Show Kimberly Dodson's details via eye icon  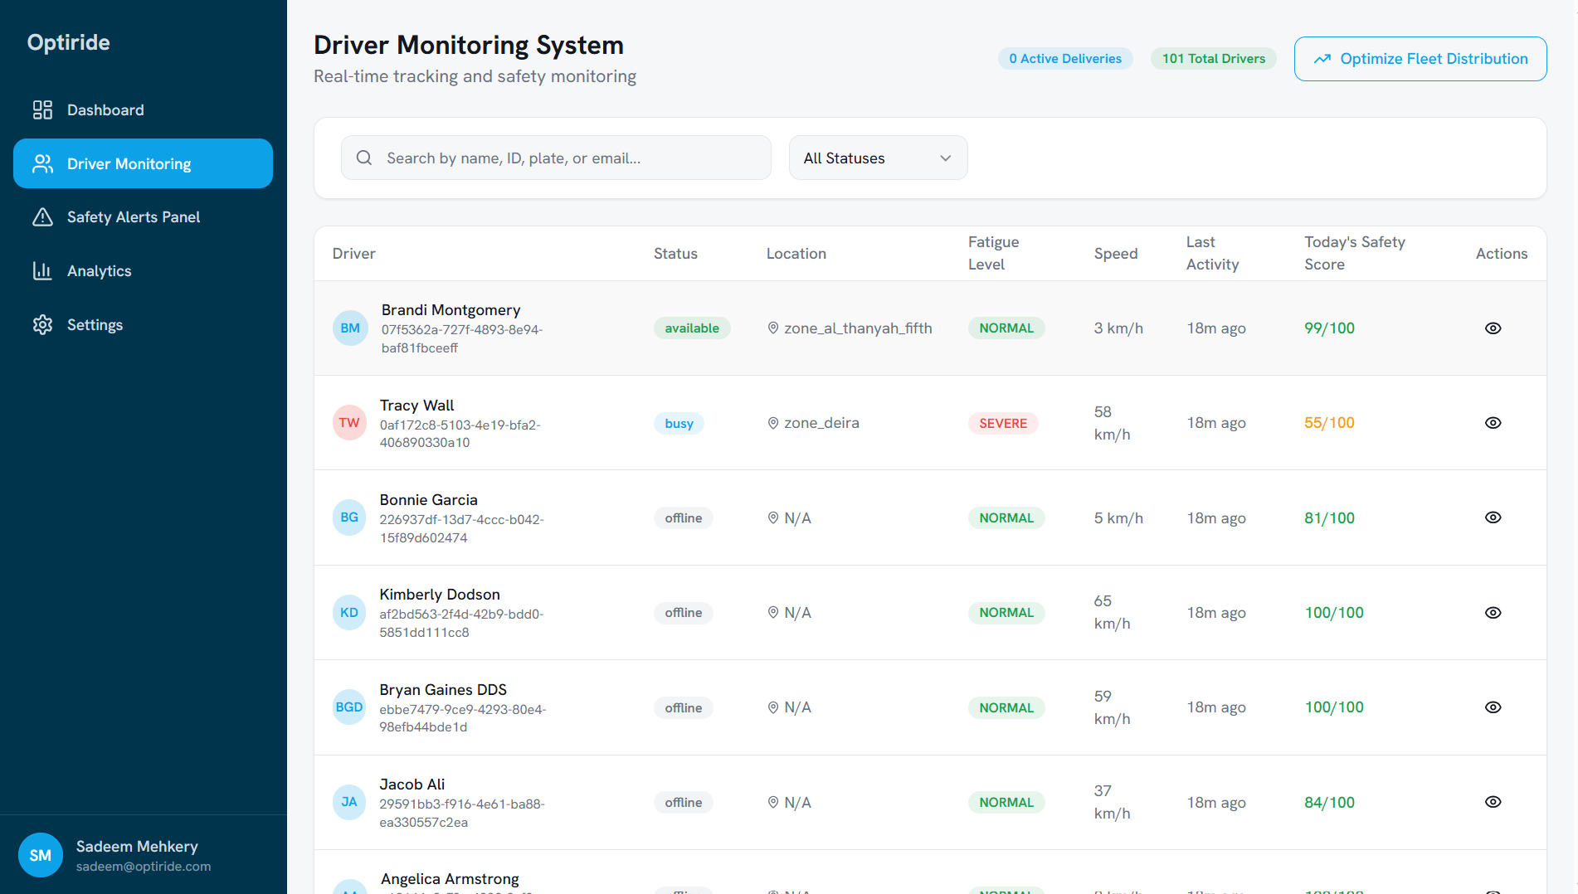tap(1493, 613)
